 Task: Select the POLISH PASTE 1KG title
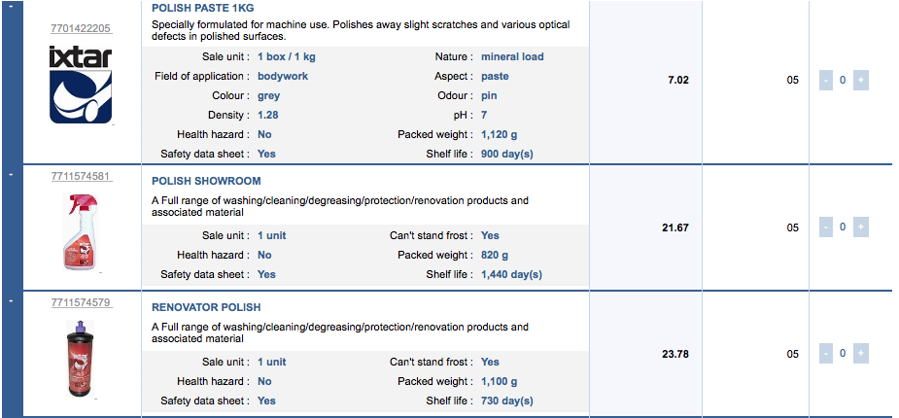pos(203,8)
